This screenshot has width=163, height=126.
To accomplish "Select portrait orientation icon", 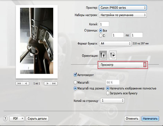I will coord(103,55).
